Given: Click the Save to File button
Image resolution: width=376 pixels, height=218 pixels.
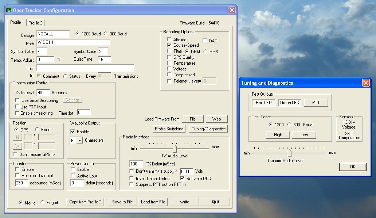Looking at the screenshot, I should point(122,202).
